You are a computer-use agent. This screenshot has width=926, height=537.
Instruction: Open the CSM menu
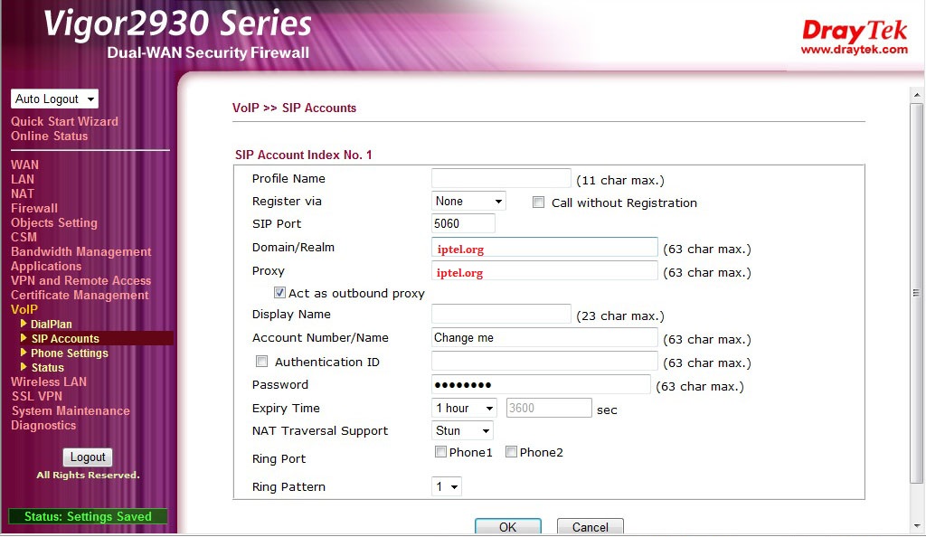(24, 237)
